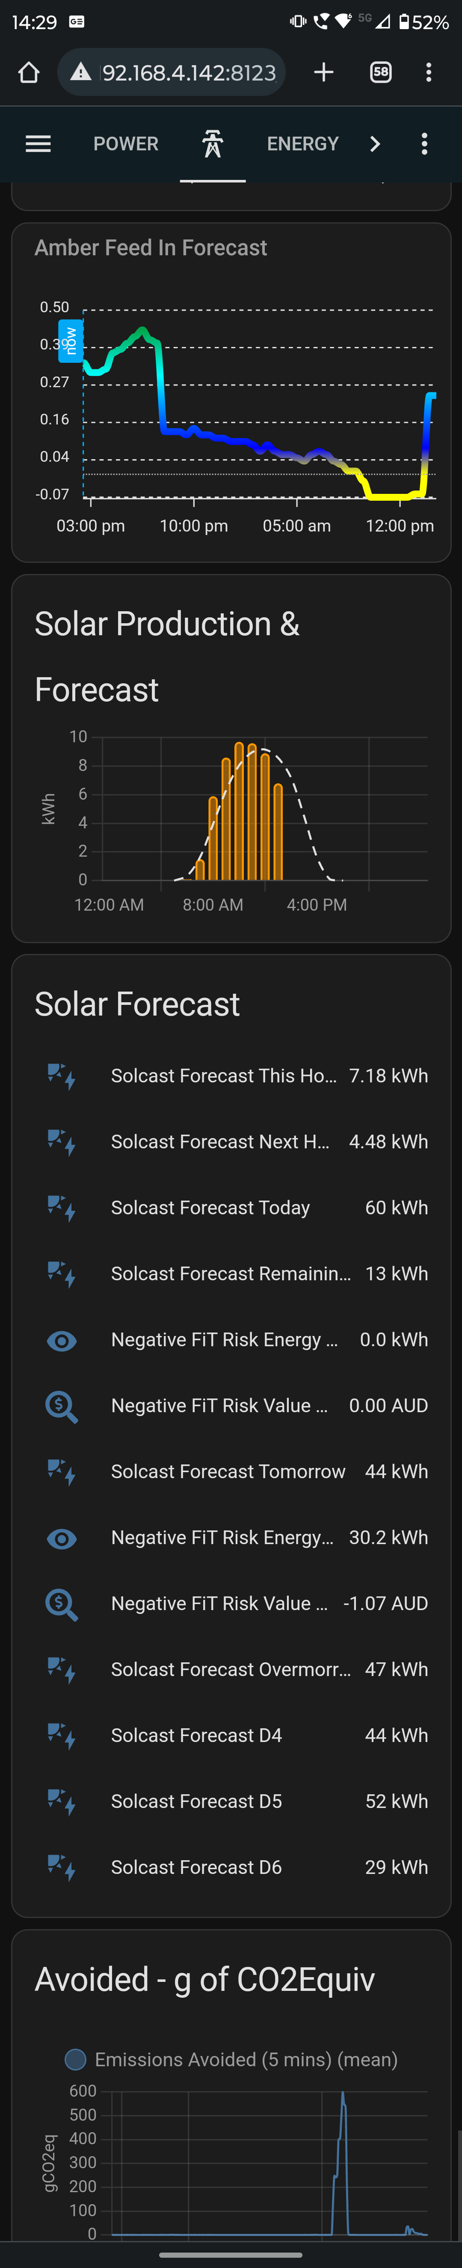Expand more dashboard tabs via the right chevron
Screen dimensions: 462x2268
375,143
